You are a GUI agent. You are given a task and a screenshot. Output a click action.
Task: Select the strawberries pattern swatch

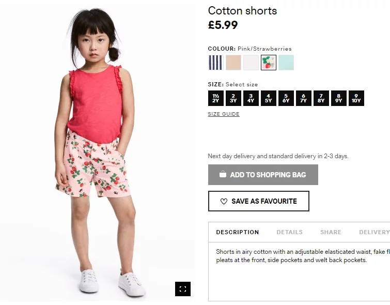pos(269,63)
